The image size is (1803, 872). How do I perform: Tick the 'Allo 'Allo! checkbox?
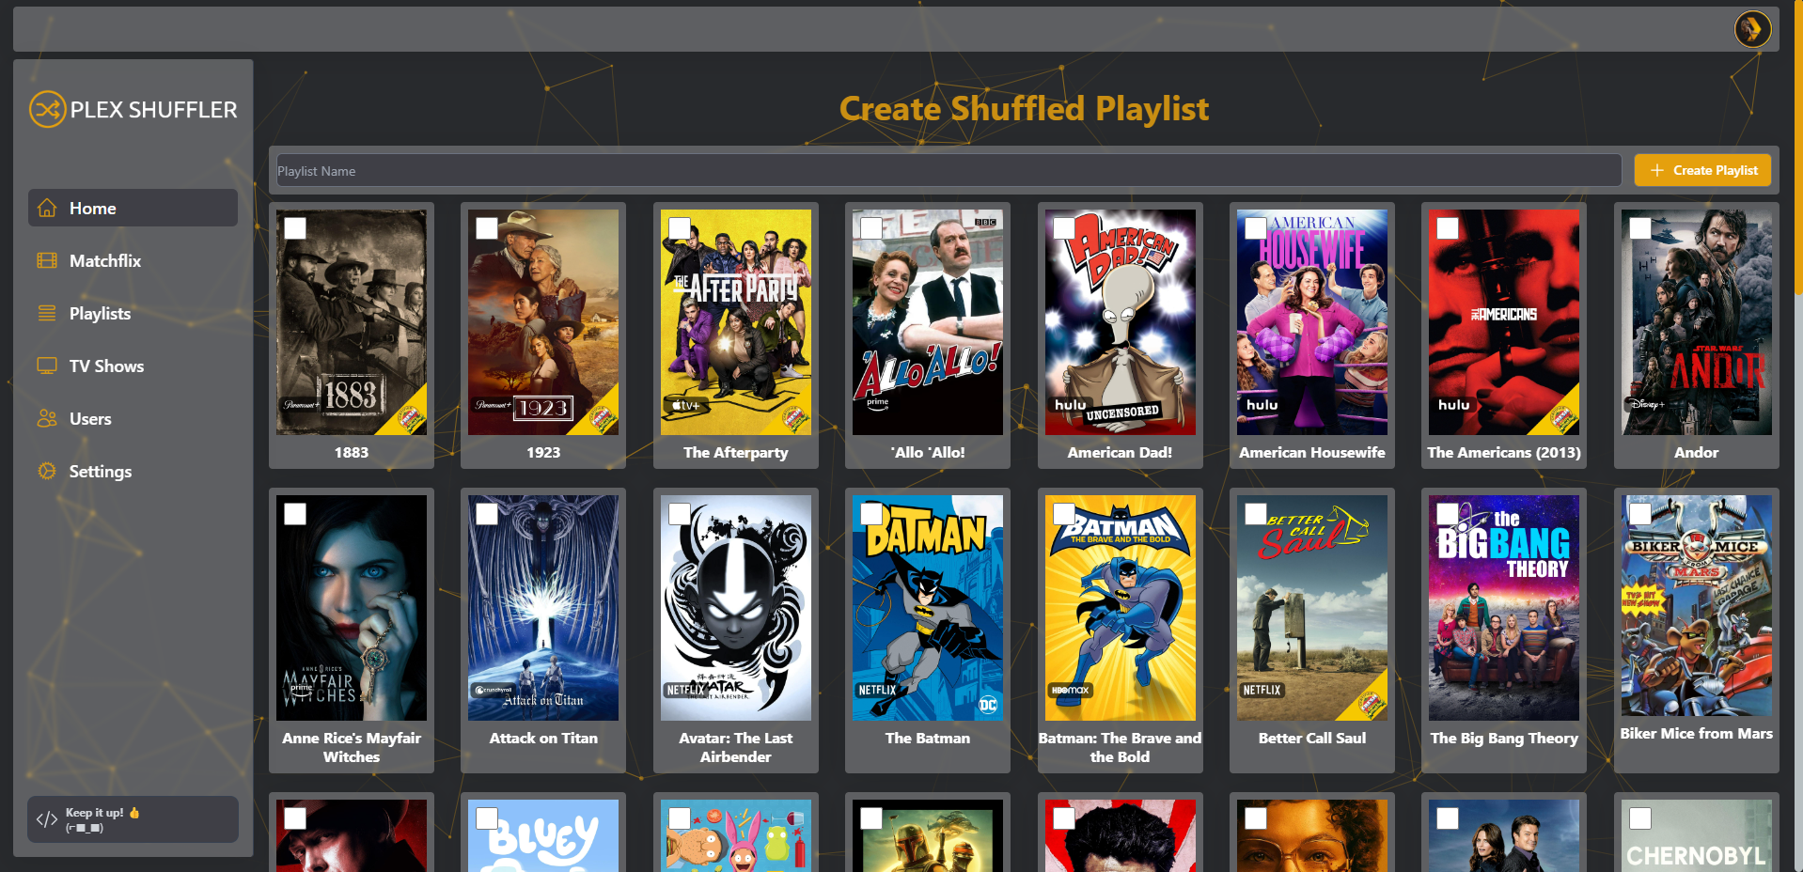click(x=871, y=228)
